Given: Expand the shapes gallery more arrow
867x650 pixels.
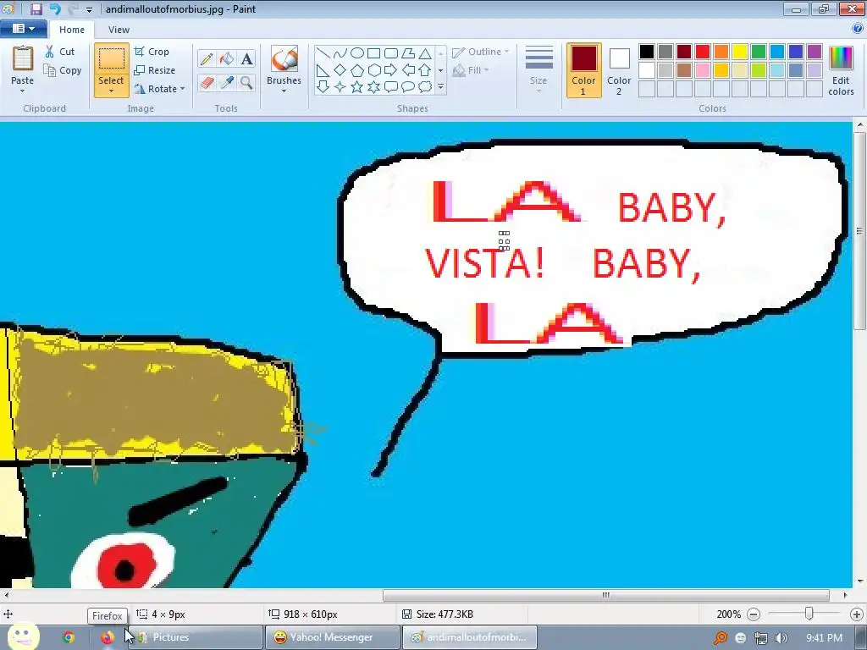Looking at the screenshot, I should tap(440, 87).
